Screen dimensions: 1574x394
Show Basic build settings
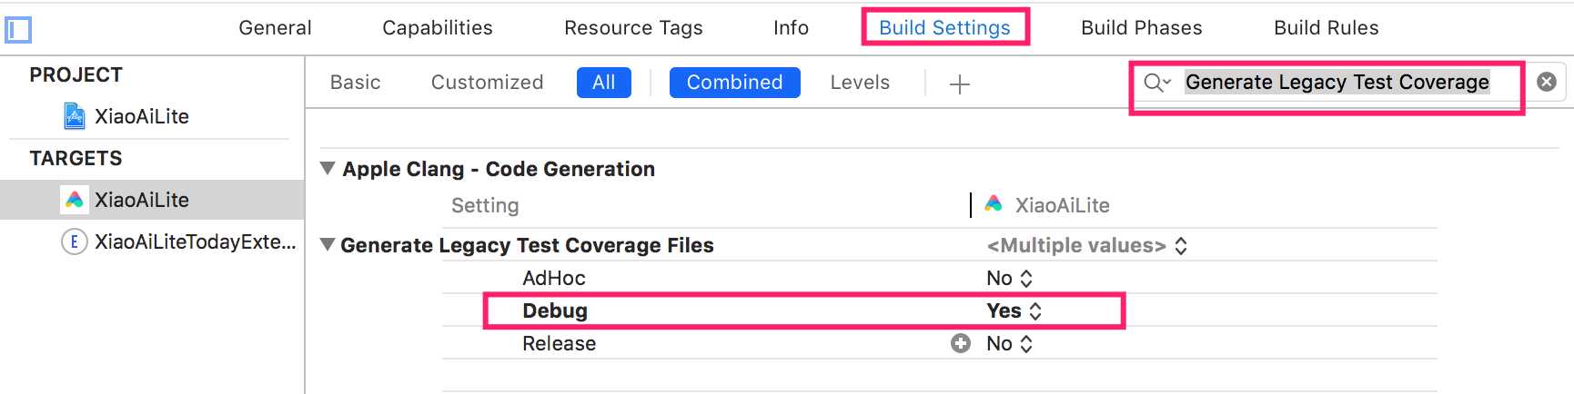pos(356,83)
